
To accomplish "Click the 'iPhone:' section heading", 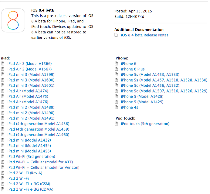I will click(121, 58).
